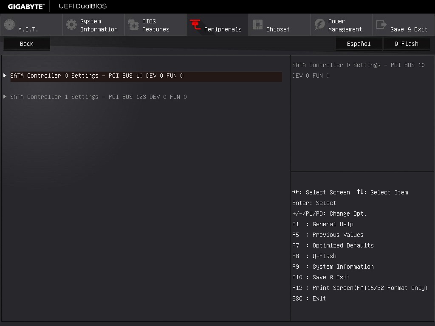Open SATA Controller 0 Settings PCI BUS 10
This screenshot has height=326, width=435.
click(x=97, y=76)
